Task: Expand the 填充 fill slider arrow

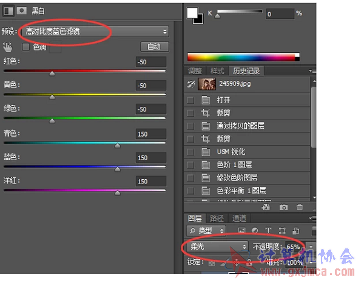Action: coord(311,263)
